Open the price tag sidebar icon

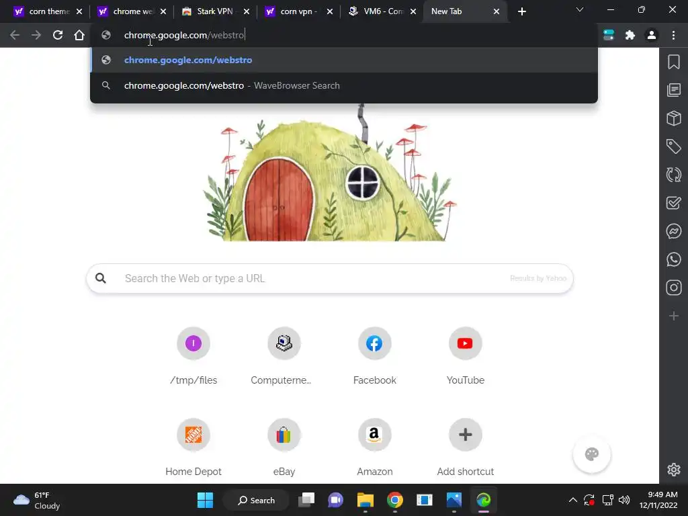pyautogui.click(x=674, y=146)
